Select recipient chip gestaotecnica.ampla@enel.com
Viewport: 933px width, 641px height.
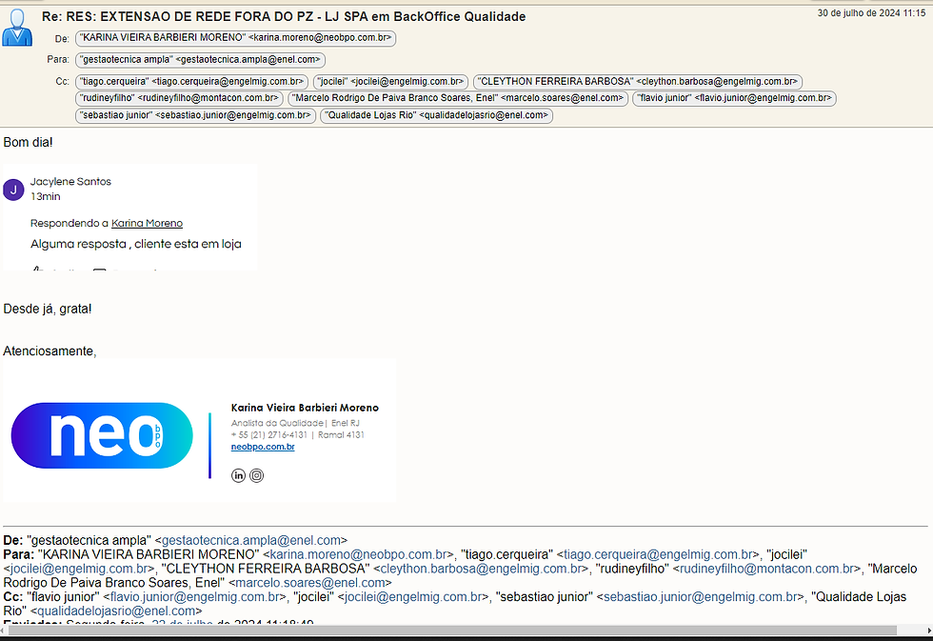click(x=201, y=59)
